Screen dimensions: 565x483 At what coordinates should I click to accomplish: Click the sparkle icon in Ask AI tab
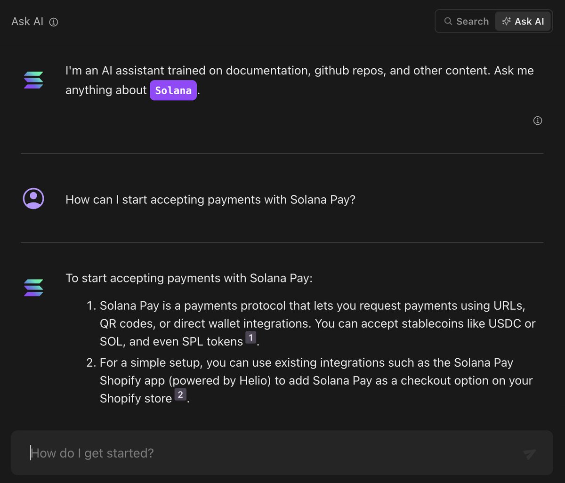click(x=506, y=21)
